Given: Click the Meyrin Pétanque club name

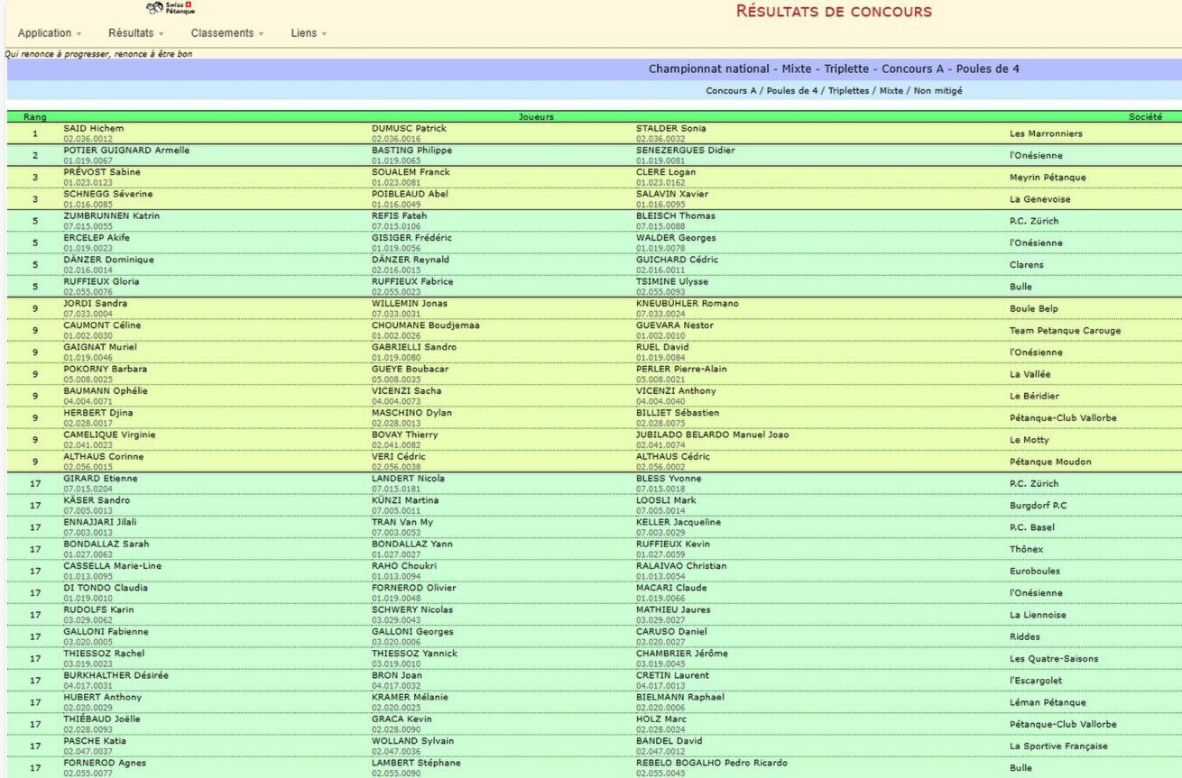Looking at the screenshot, I should 1048,178.
